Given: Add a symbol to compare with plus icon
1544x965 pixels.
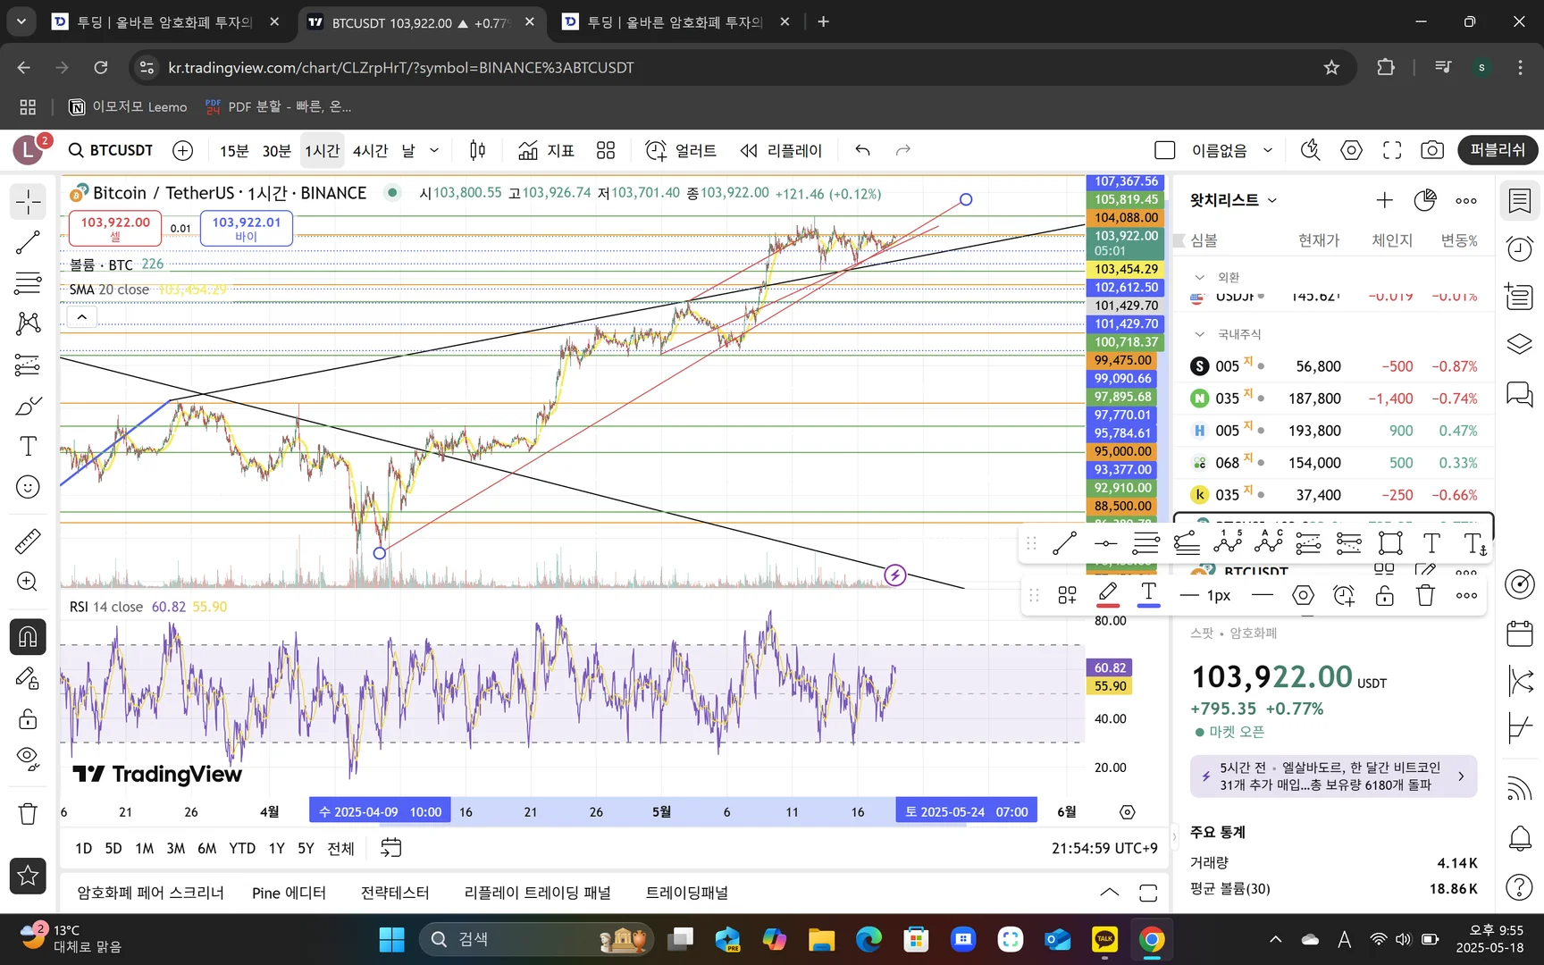Looking at the screenshot, I should pyautogui.click(x=182, y=150).
